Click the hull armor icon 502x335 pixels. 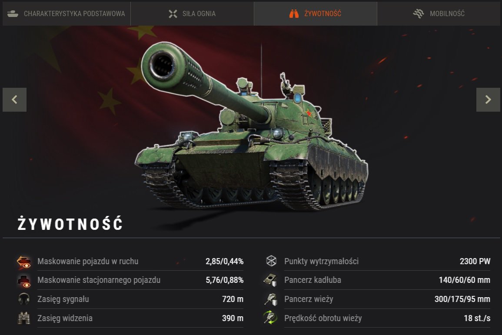click(x=270, y=280)
